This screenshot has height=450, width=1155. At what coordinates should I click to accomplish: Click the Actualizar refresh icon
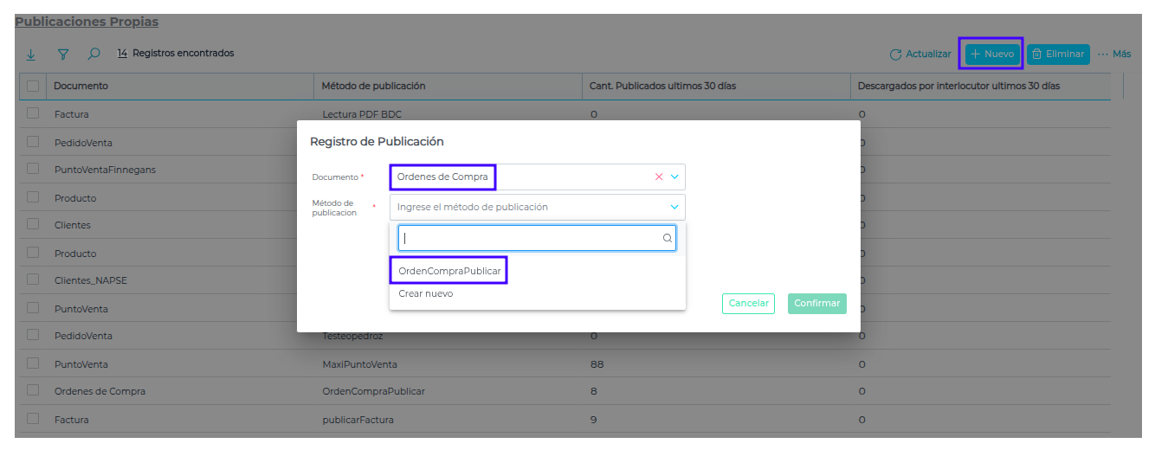(x=896, y=55)
